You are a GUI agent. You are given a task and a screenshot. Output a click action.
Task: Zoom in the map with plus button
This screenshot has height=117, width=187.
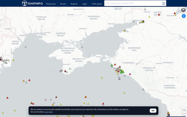pyautogui.click(x=184, y=110)
